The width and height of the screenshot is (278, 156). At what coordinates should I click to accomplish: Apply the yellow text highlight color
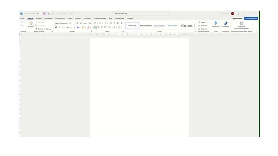pos(83,27)
